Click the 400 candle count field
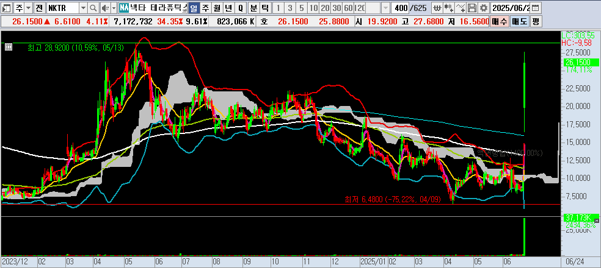 400,8
